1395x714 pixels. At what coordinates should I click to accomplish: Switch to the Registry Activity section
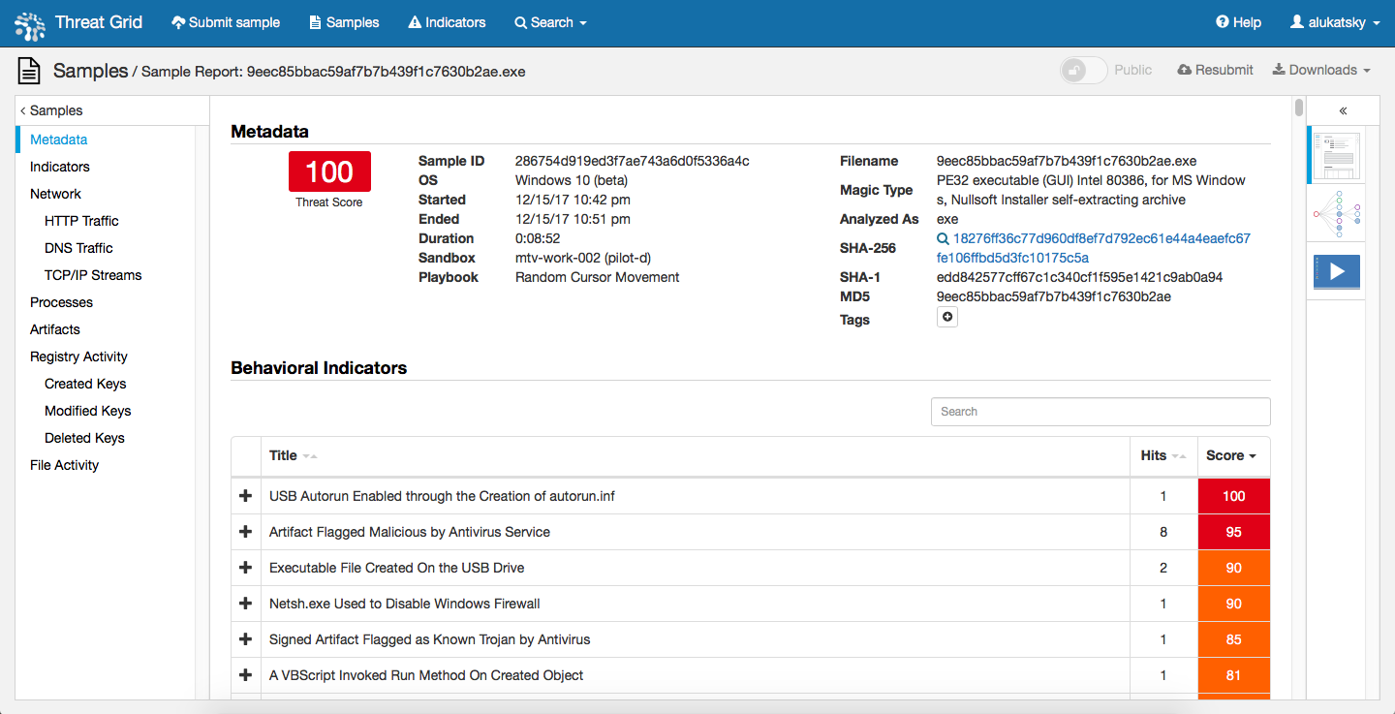(78, 356)
